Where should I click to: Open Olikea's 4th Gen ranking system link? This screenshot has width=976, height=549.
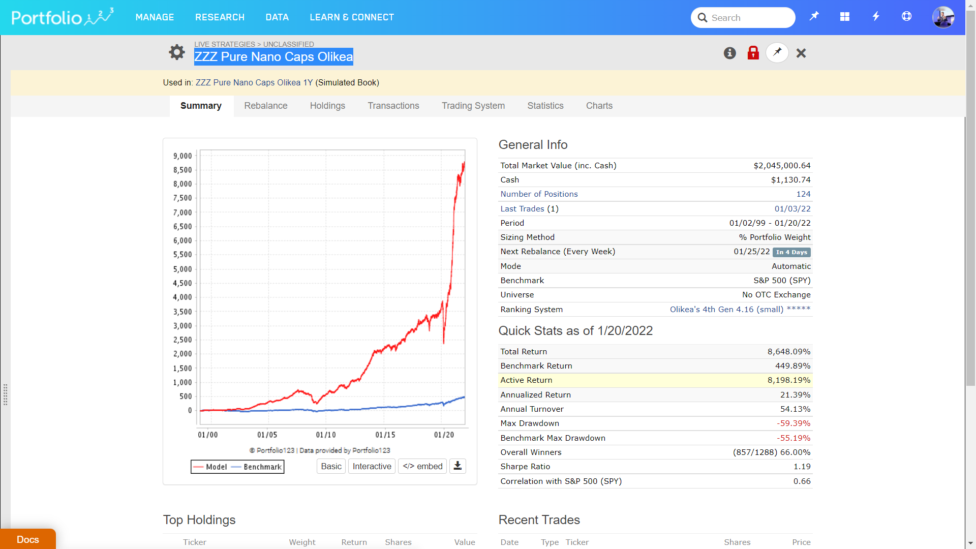(x=726, y=309)
